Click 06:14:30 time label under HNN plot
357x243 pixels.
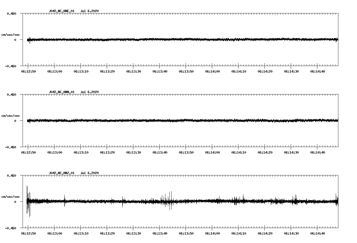pos(291,153)
